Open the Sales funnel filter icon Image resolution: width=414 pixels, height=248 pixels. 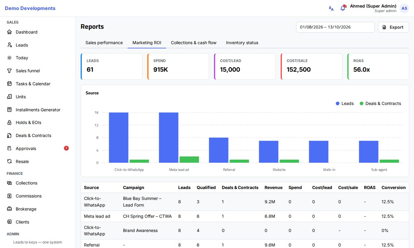coord(9,71)
